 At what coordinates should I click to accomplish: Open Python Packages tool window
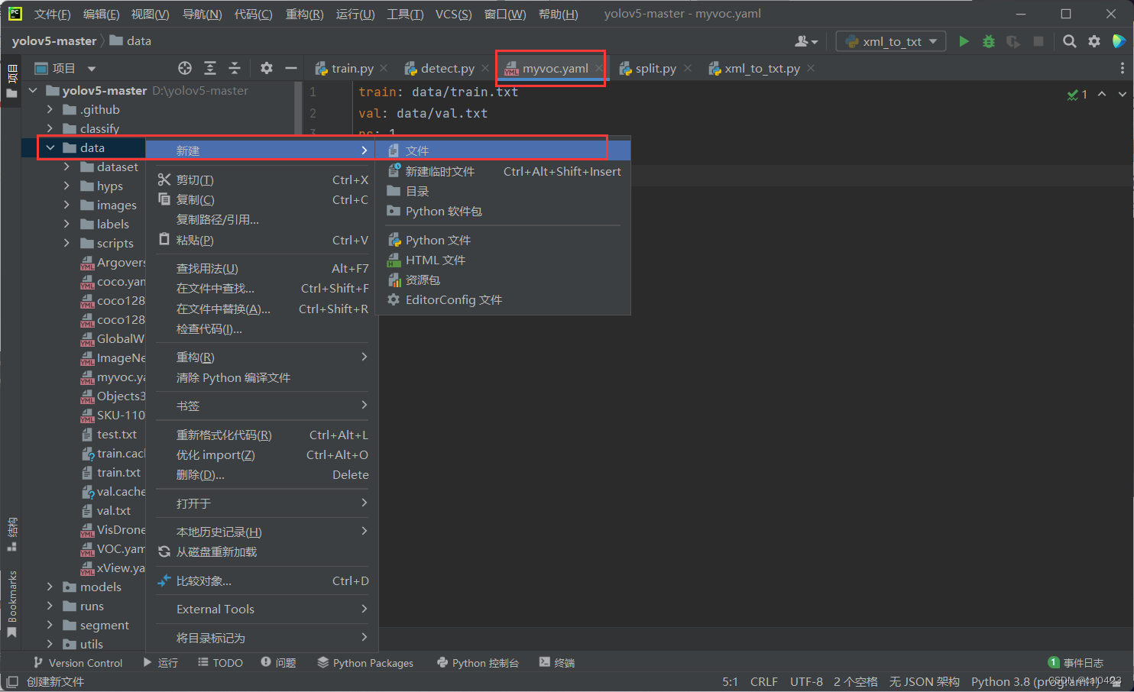365,663
